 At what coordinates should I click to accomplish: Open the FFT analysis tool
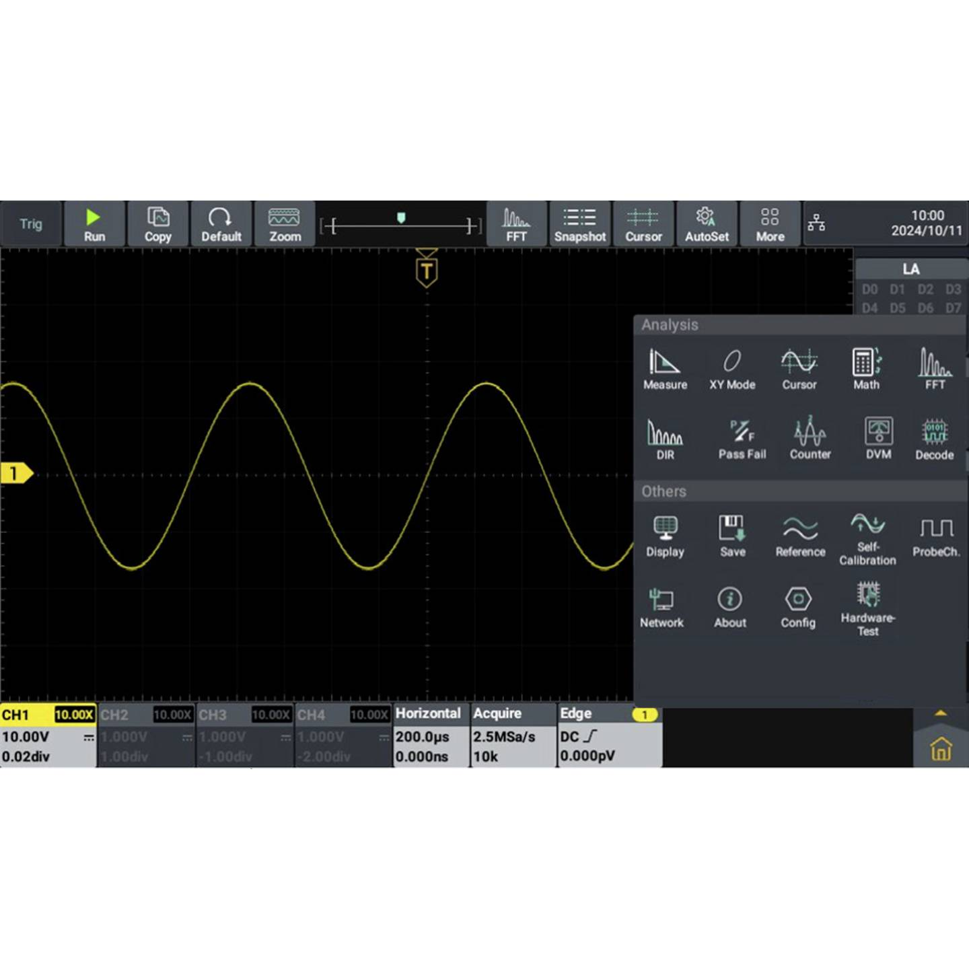click(x=934, y=367)
